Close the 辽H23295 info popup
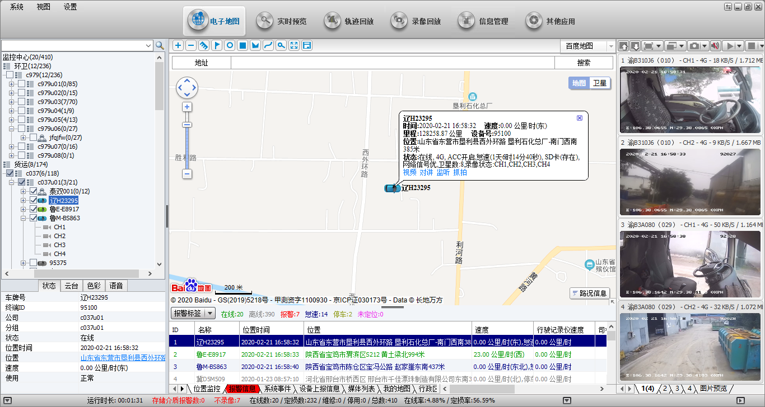The image size is (765, 407). click(580, 118)
